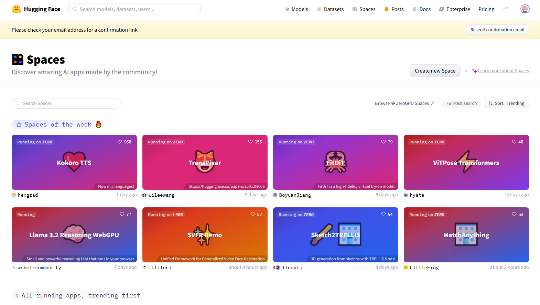Click the Hugging Face logo emoji
This screenshot has height=305, width=540.
[17, 9]
